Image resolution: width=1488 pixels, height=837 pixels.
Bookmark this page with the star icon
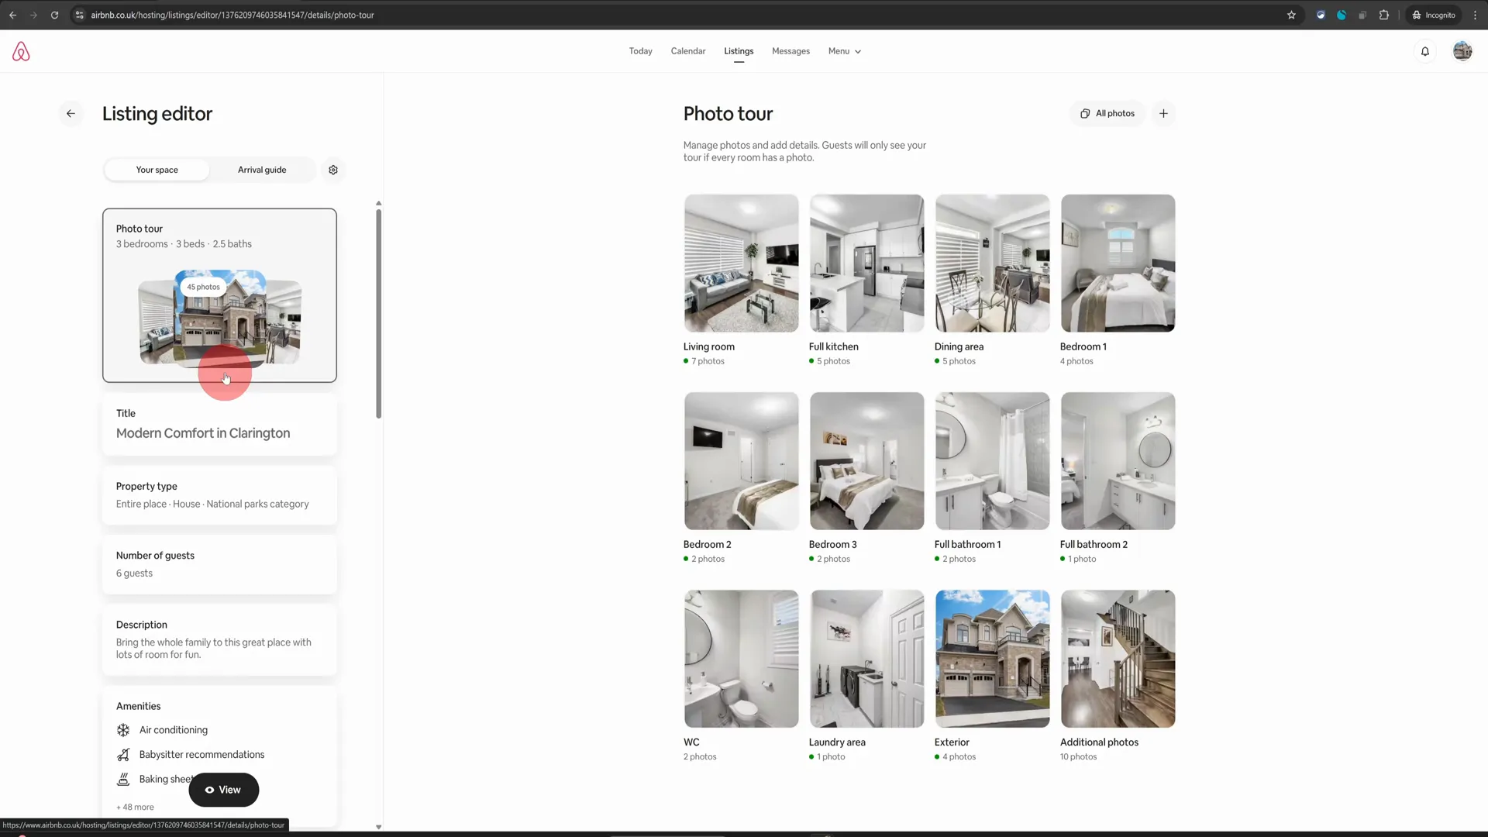click(x=1291, y=15)
